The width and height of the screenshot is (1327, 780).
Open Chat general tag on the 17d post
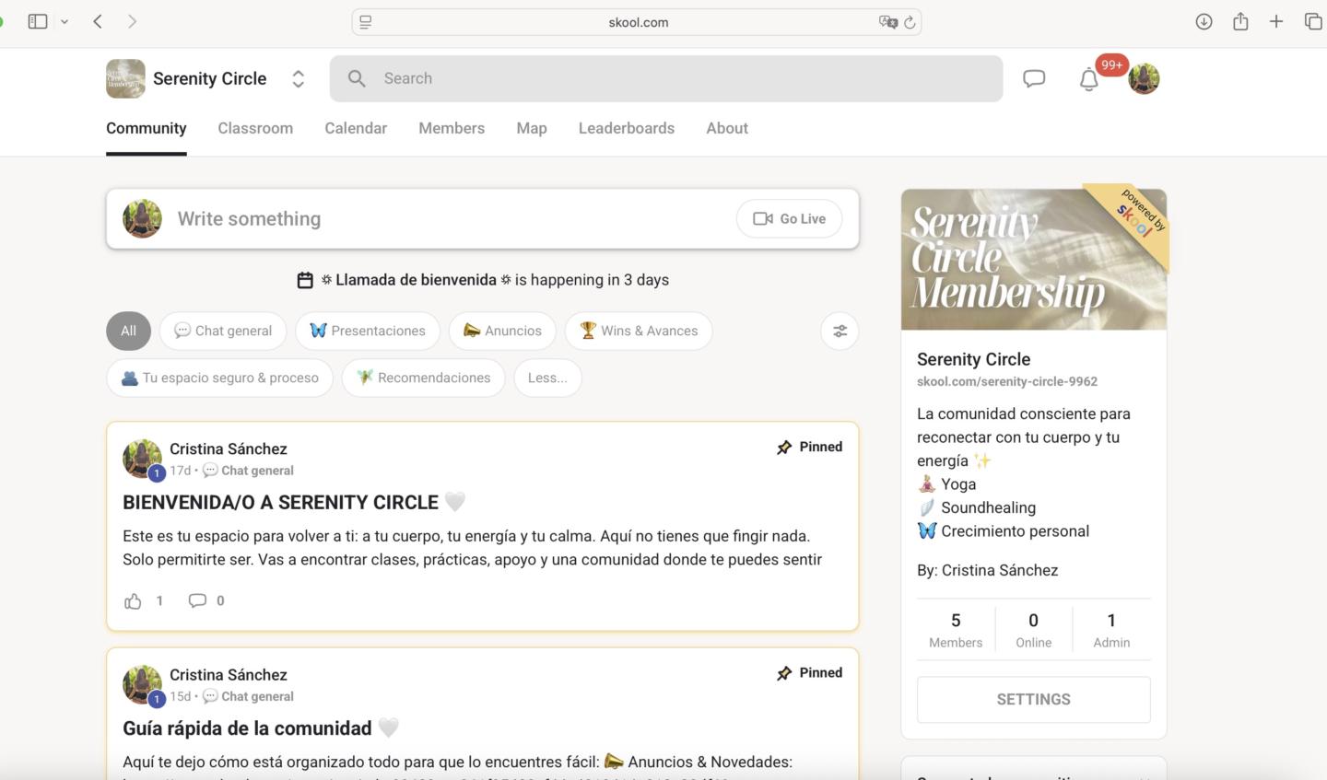click(x=249, y=471)
